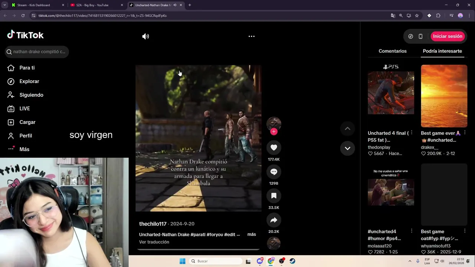Click the thechilo117 username link
Screen dimensions: 475x267
[x=153, y=224]
